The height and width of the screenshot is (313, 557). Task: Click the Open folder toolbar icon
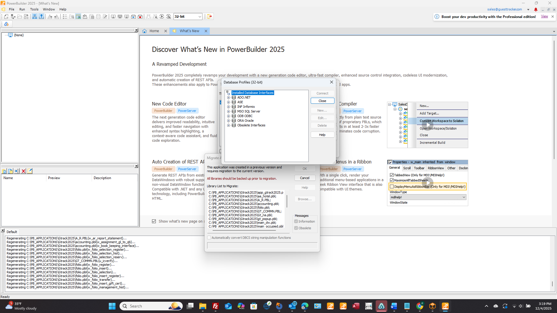pyautogui.click(x=20, y=17)
